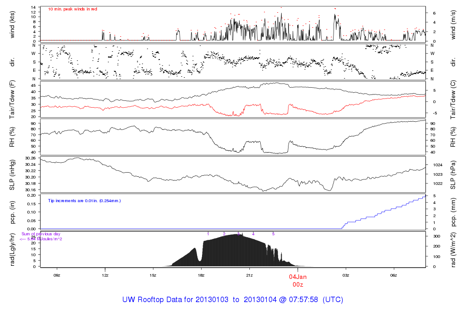Click the '06z' time tick label
Image resolution: width=466 pixels, height=318 pixels.
point(394,275)
